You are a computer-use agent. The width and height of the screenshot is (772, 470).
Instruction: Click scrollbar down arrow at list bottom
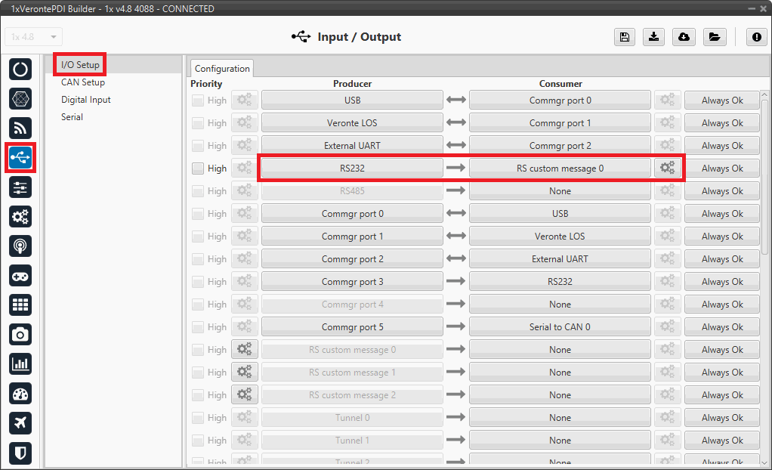764,462
